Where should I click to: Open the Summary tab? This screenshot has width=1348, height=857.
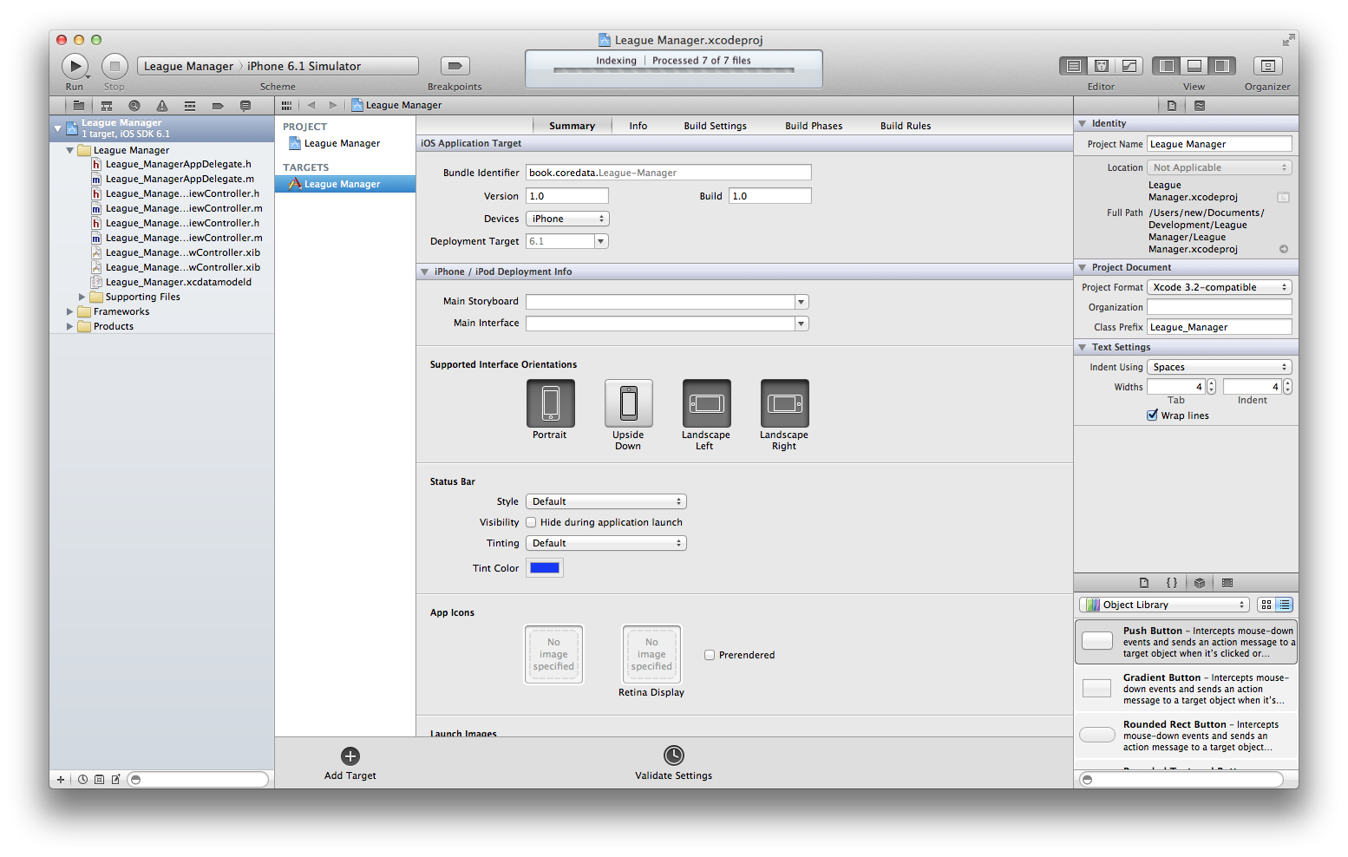pos(573,126)
